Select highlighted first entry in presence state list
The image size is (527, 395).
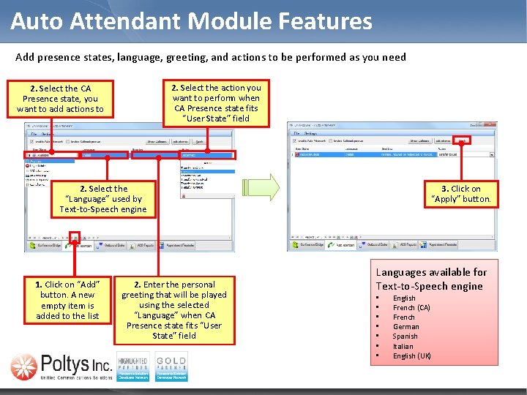tap(50, 161)
